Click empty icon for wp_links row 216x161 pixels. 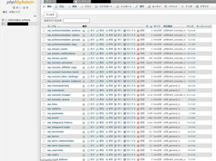coord(125,104)
